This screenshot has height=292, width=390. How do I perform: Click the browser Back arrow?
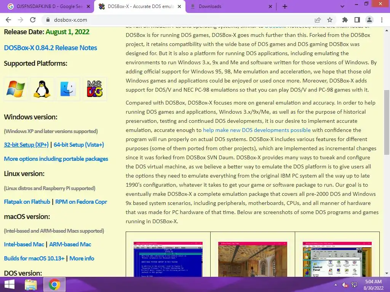click(x=8, y=20)
